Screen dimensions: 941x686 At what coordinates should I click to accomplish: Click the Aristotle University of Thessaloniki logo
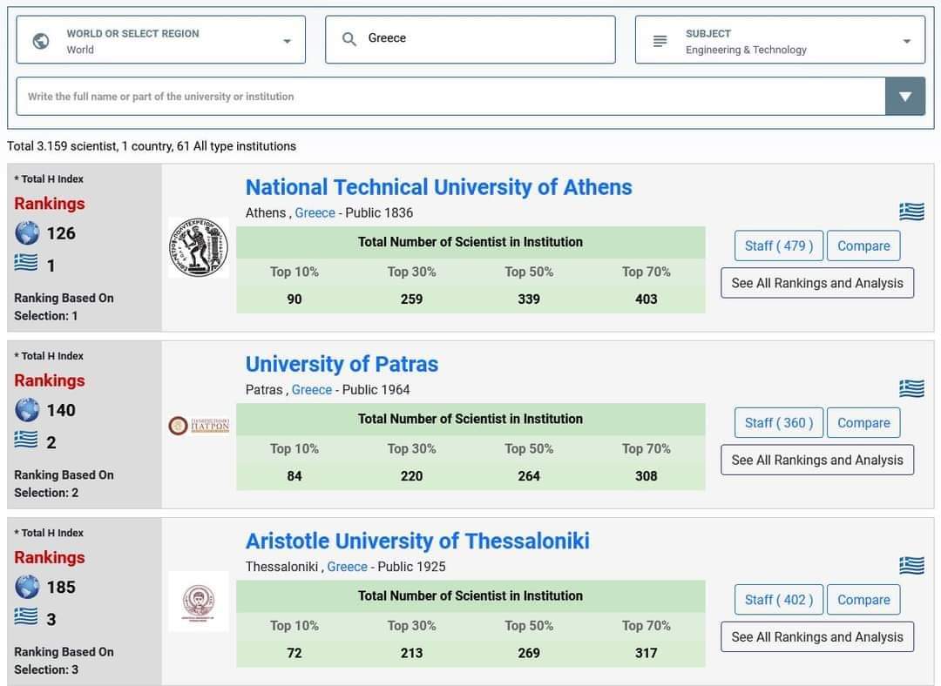coord(199,602)
